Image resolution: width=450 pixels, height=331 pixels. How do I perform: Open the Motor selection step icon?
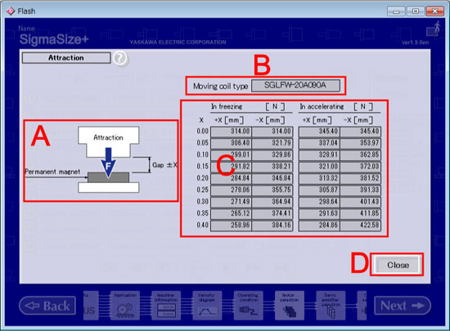tap(290, 306)
